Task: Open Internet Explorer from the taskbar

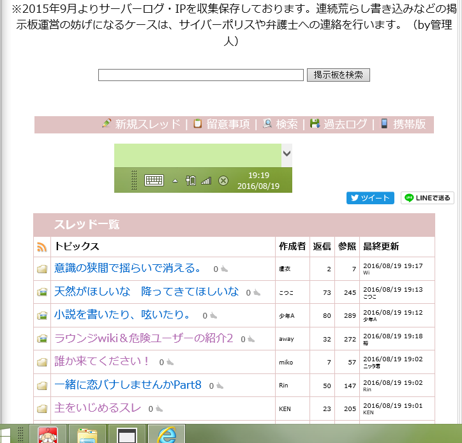Action: (167, 435)
